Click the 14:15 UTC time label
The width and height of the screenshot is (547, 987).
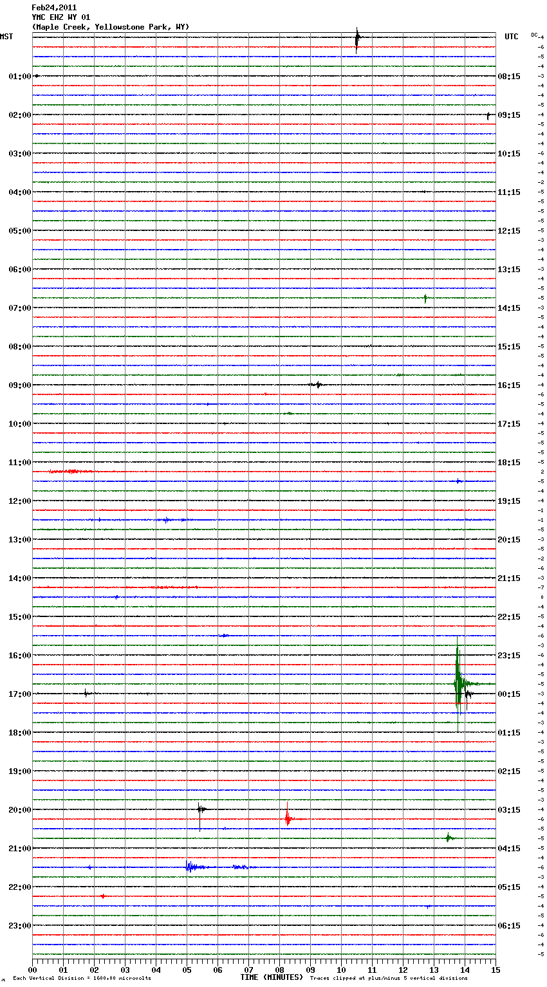point(509,308)
